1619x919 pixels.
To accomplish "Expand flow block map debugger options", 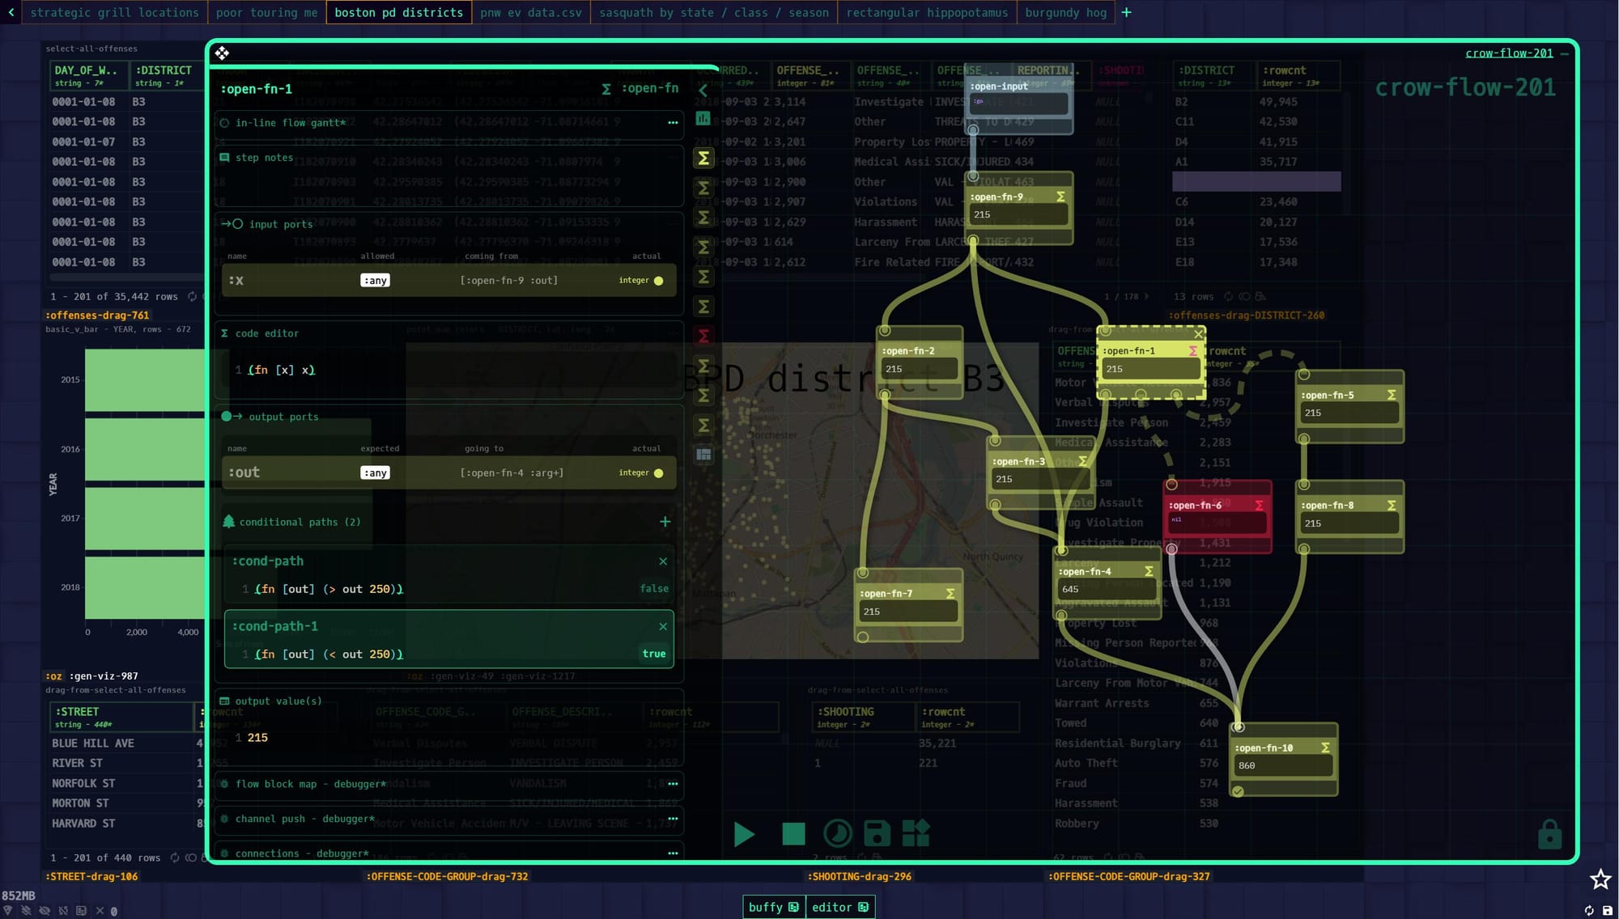I will pos(672,784).
